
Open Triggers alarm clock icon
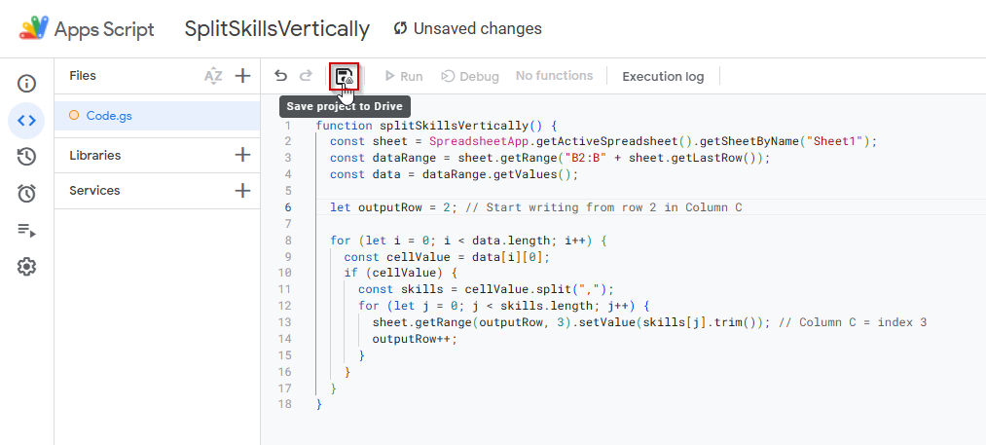point(26,193)
